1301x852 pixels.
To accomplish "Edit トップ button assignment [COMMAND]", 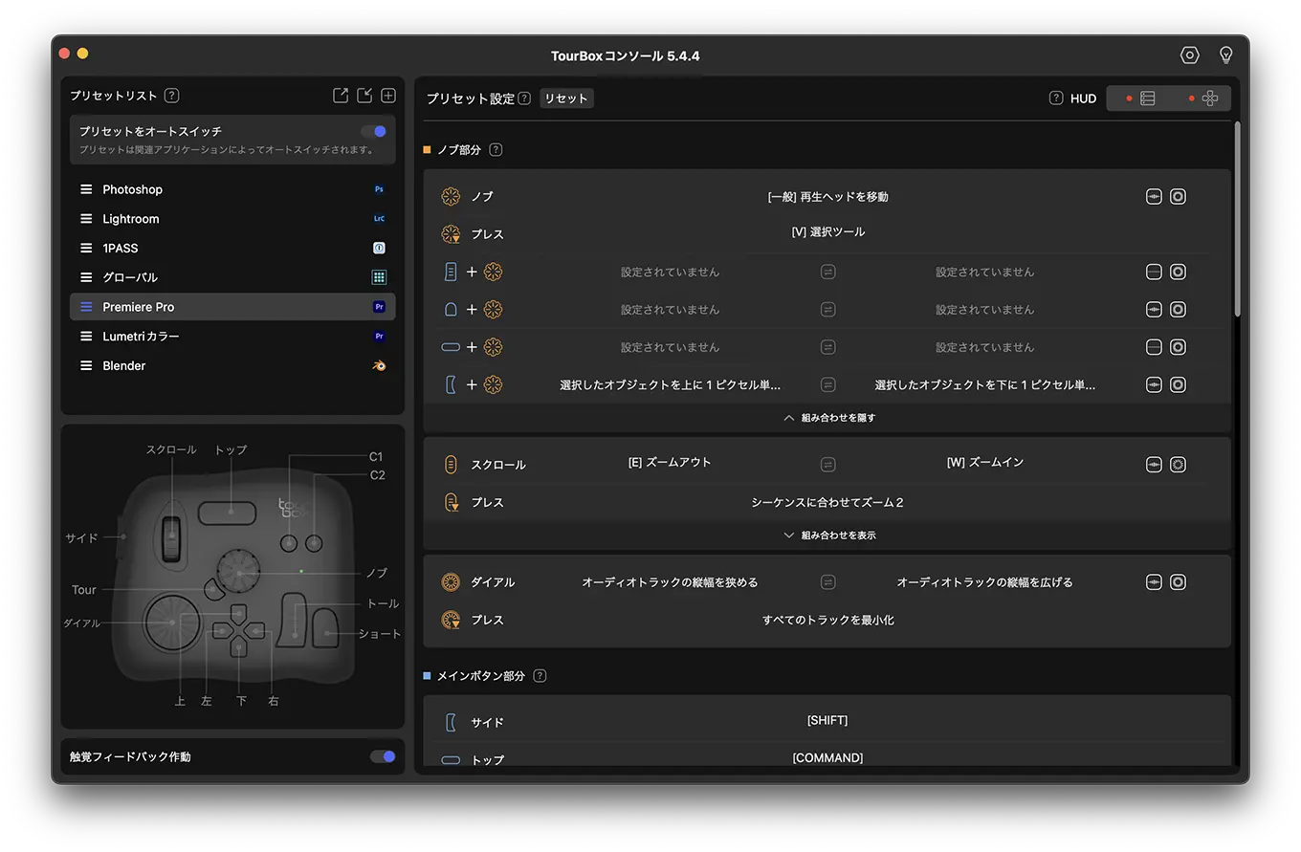I will [828, 758].
